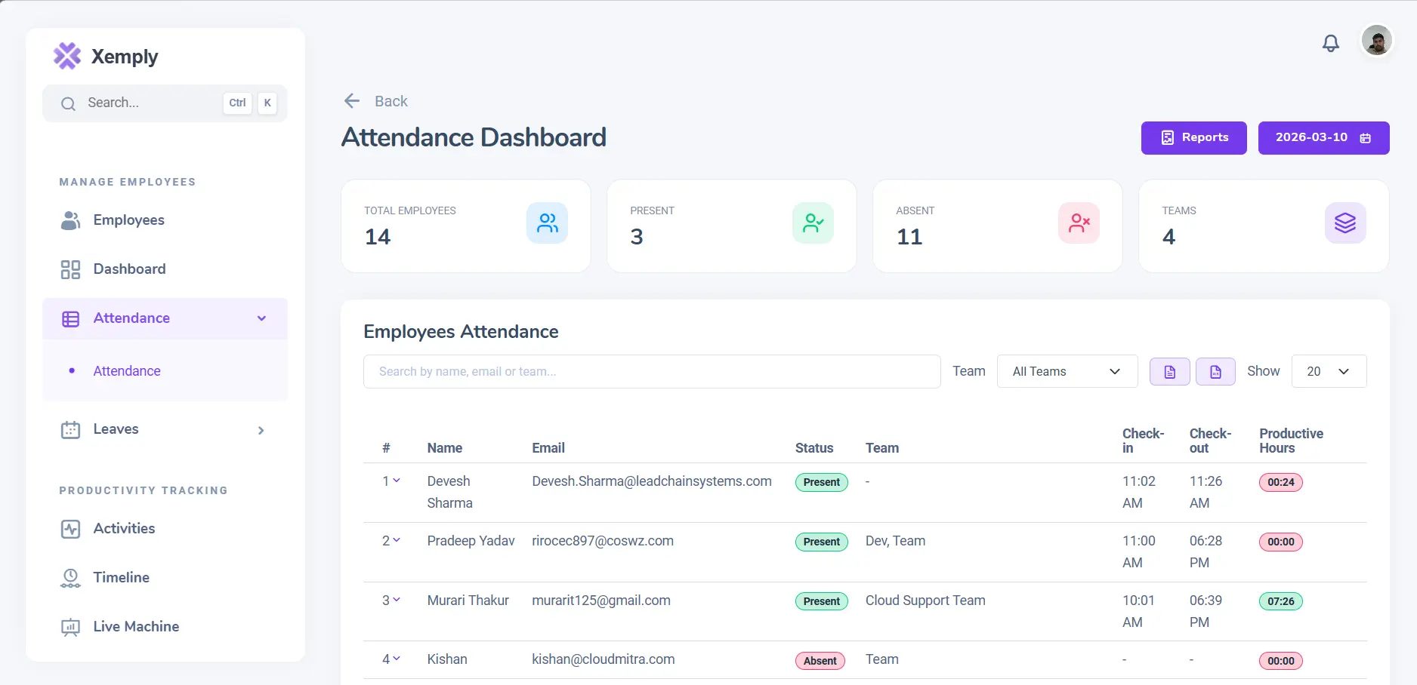1417x685 pixels.
Task: Select the Attendance sub-item
Action: click(127, 371)
